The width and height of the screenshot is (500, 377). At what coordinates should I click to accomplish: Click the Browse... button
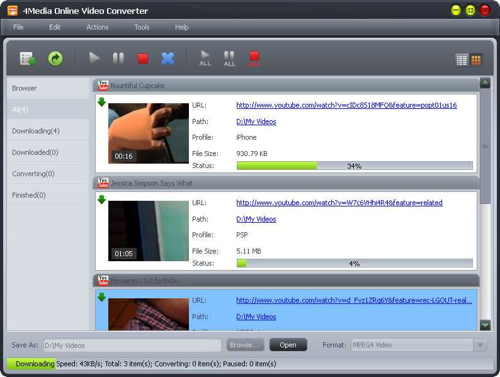point(245,345)
